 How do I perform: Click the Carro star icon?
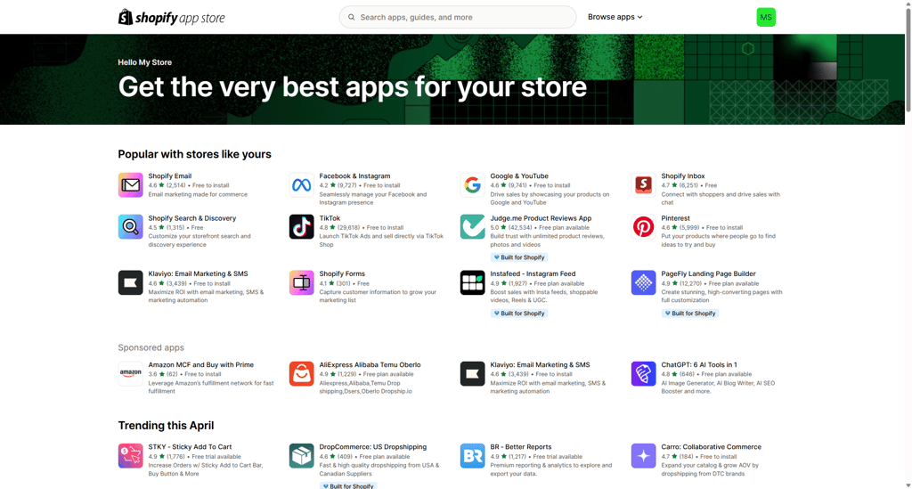click(x=643, y=456)
